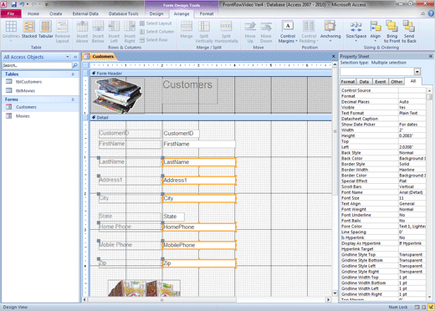The height and width of the screenshot is (311, 435).
Task: Switch to Property Sheet Data tab
Action: (x=364, y=82)
